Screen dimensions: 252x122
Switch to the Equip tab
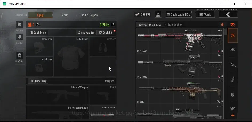40,15
